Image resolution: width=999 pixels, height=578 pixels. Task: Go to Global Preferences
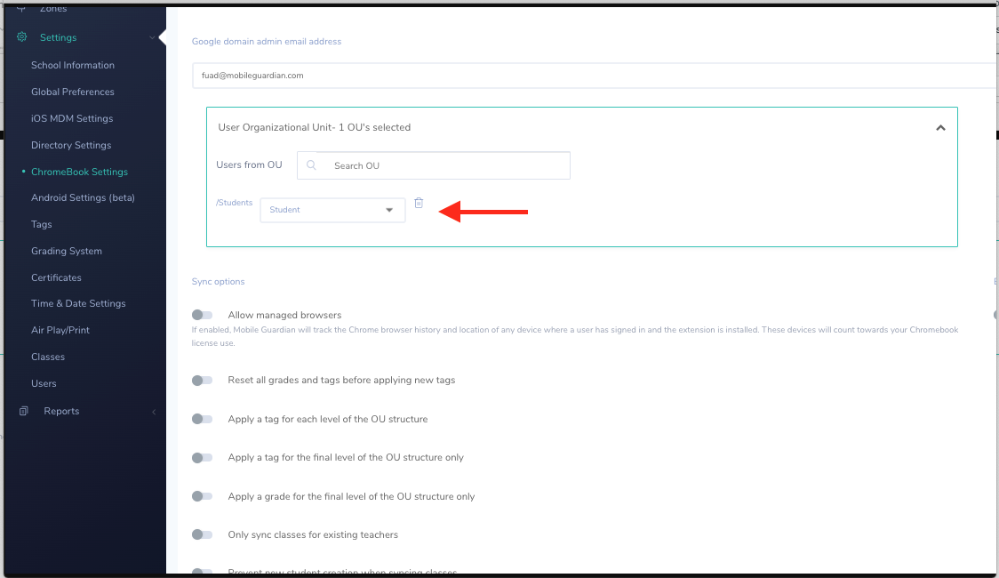point(73,92)
